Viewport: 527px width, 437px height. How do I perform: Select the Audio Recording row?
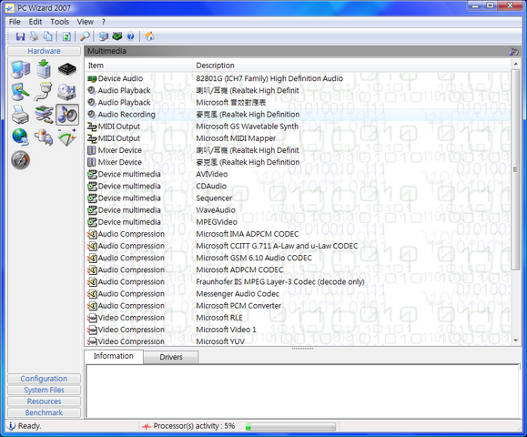point(298,115)
